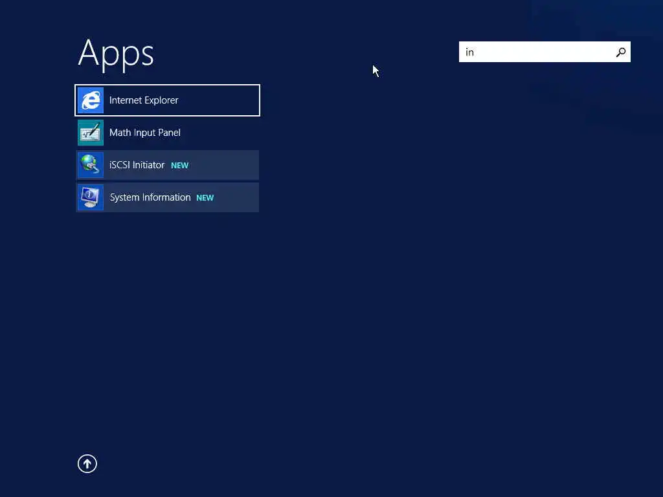Open the Internet Explorer icon

coord(91,100)
